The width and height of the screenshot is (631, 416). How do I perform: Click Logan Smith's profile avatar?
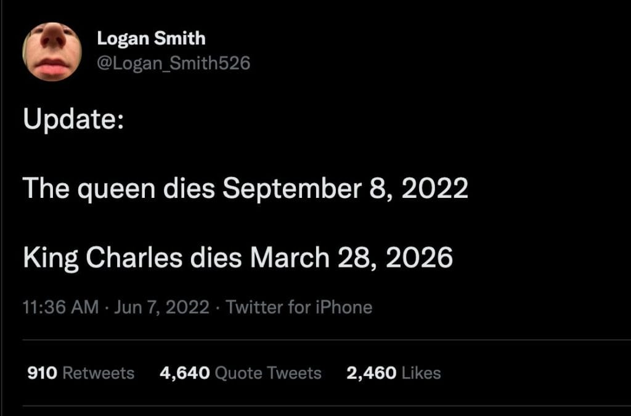52,51
